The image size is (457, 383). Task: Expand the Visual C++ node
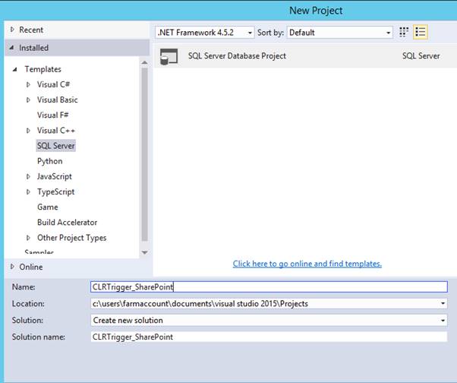28,131
